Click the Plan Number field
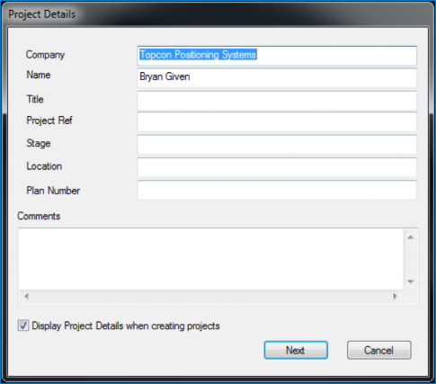436x384 pixels. (277, 190)
